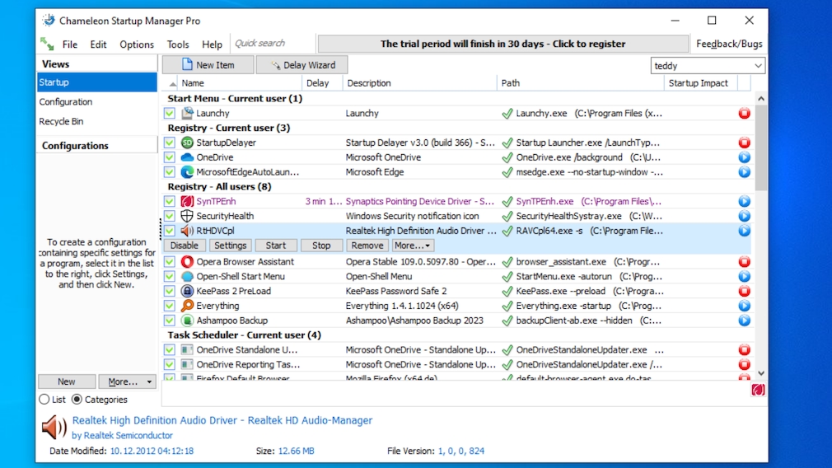Select the Startup view
The image size is (832, 468).
coord(97,82)
